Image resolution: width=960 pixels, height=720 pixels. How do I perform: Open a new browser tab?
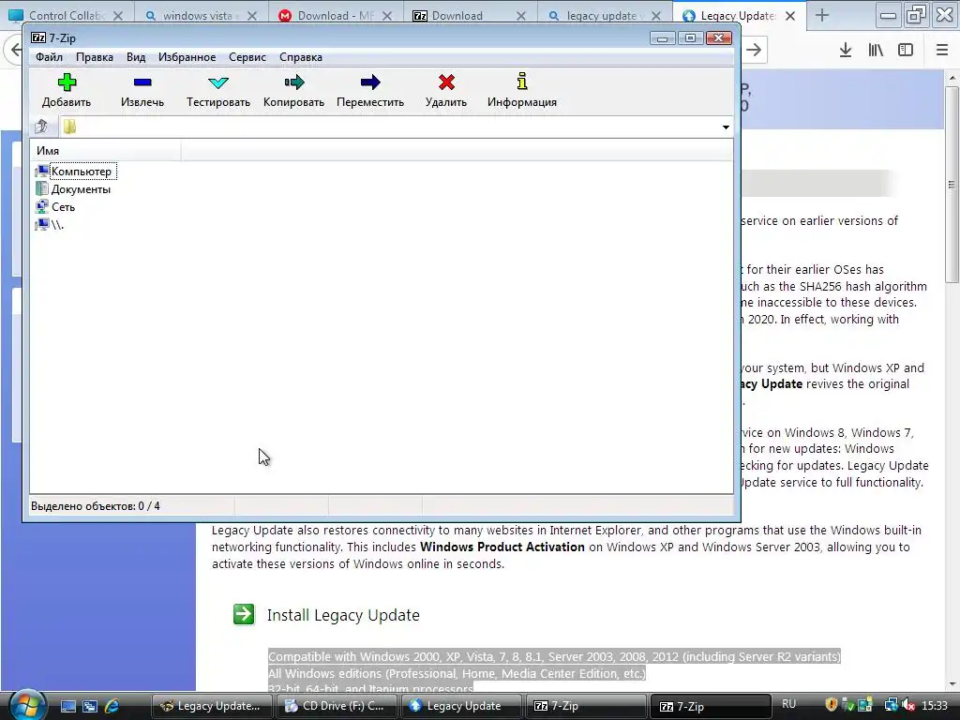coord(822,15)
